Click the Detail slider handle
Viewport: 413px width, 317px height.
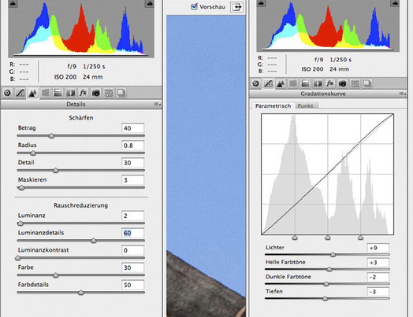[x=56, y=171]
